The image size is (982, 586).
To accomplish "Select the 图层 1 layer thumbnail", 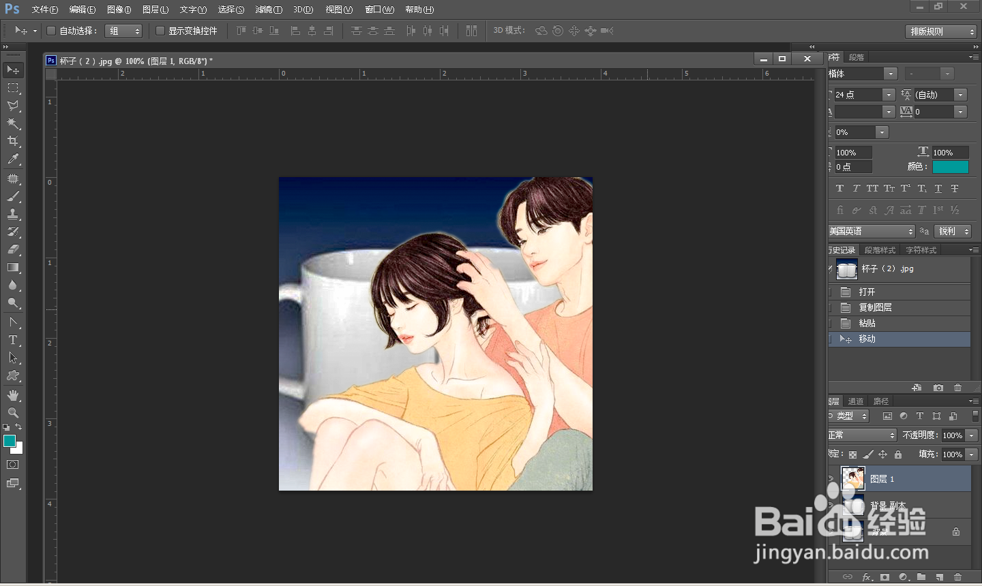I will click(853, 479).
